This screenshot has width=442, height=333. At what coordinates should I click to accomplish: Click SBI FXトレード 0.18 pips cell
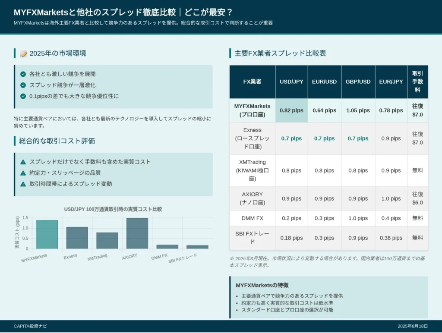pyautogui.click(x=291, y=238)
